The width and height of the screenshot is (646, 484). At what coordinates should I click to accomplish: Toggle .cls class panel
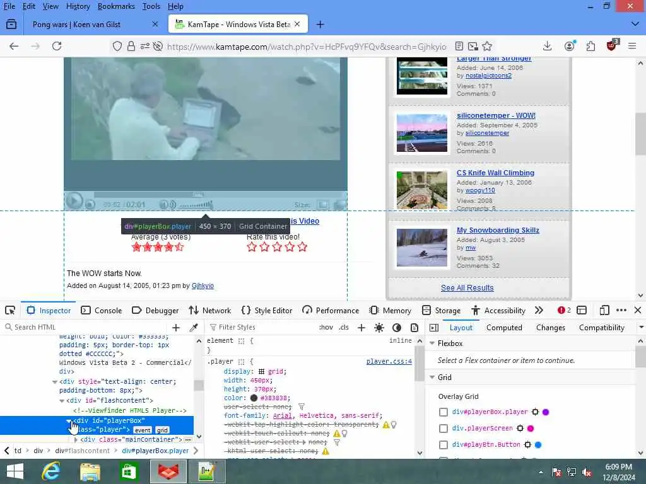tap(344, 327)
